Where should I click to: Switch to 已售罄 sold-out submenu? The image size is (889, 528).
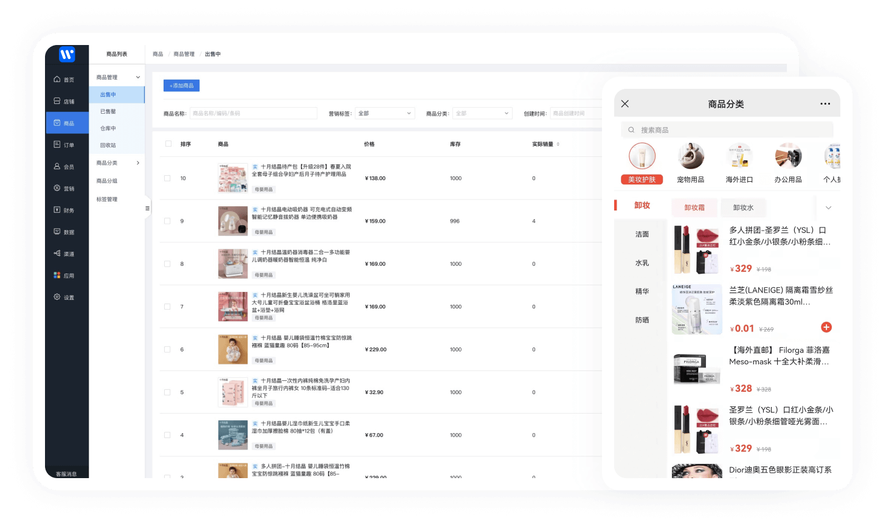point(108,112)
